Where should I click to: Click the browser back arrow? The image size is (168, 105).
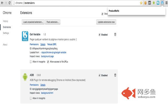tap(2, 3)
